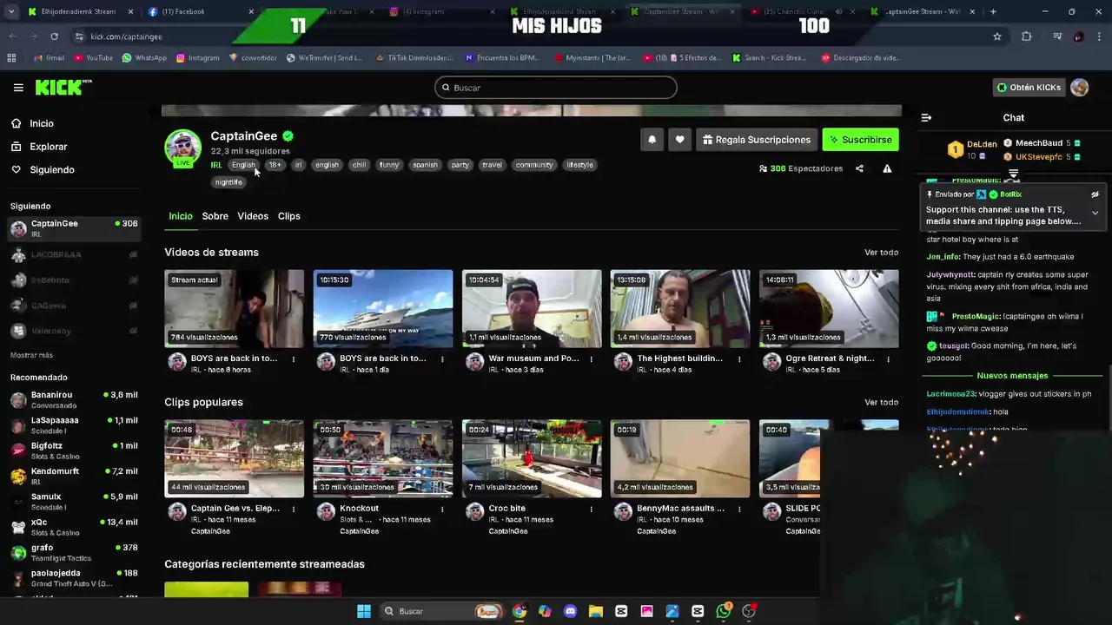Open options for Captain Gee vs. Elep clip

click(x=294, y=509)
